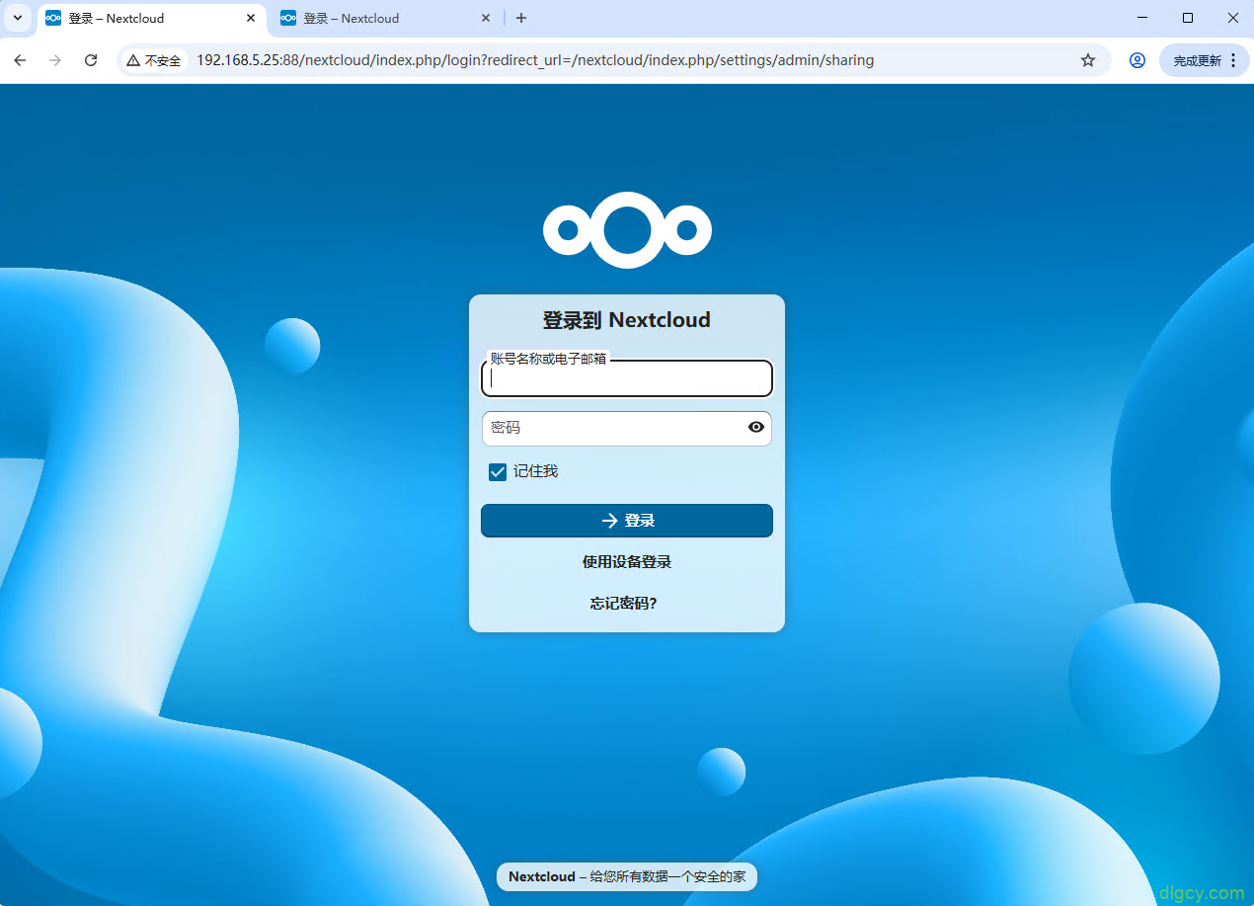Bookmark this page with star icon

point(1088,60)
